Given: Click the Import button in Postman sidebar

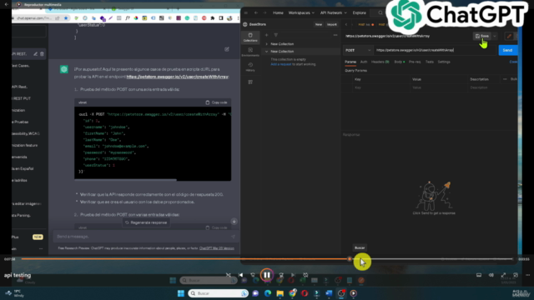Looking at the screenshot, I should [332, 24].
